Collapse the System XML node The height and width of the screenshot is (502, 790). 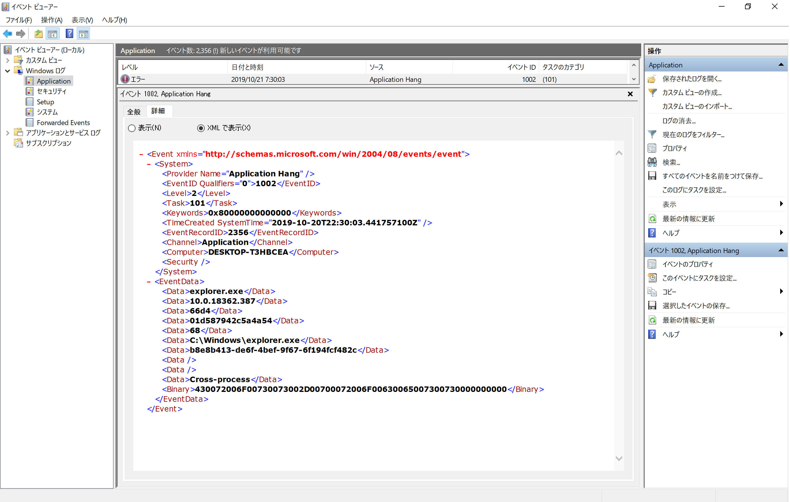point(149,164)
